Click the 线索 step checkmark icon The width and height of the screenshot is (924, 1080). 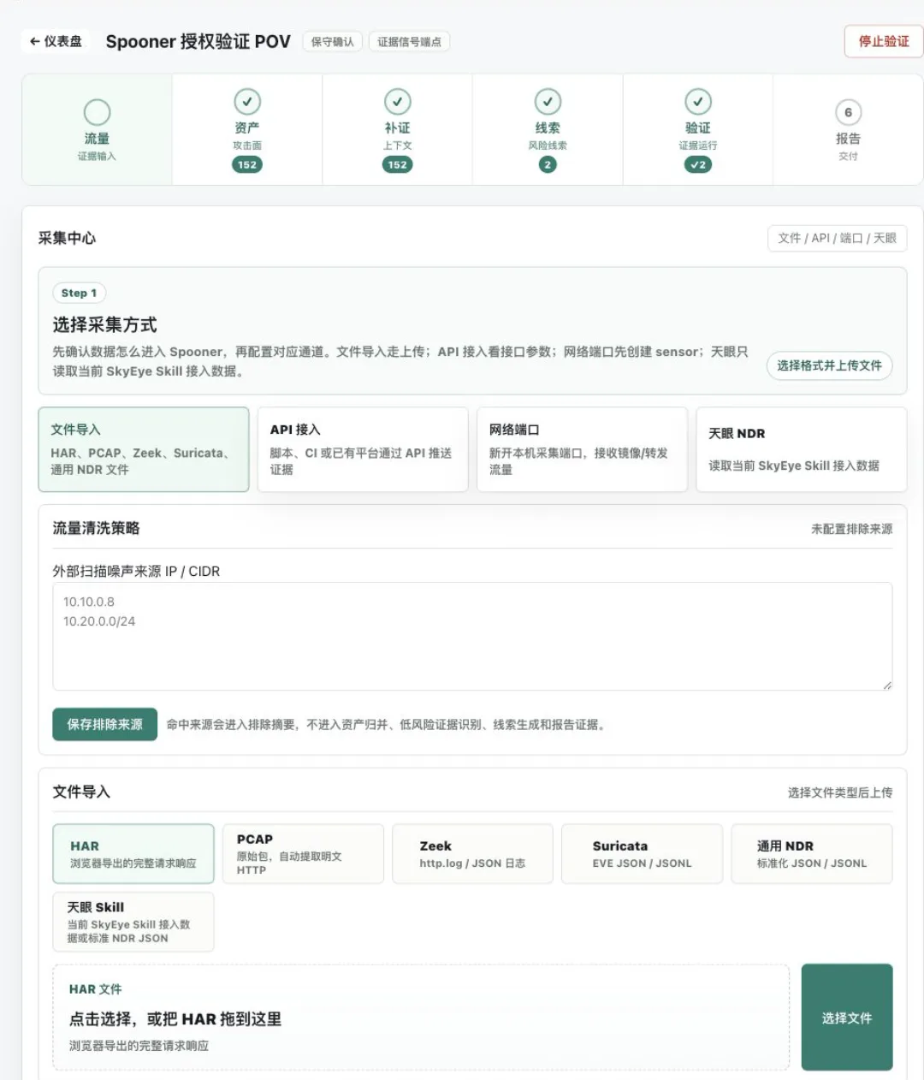pos(548,102)
